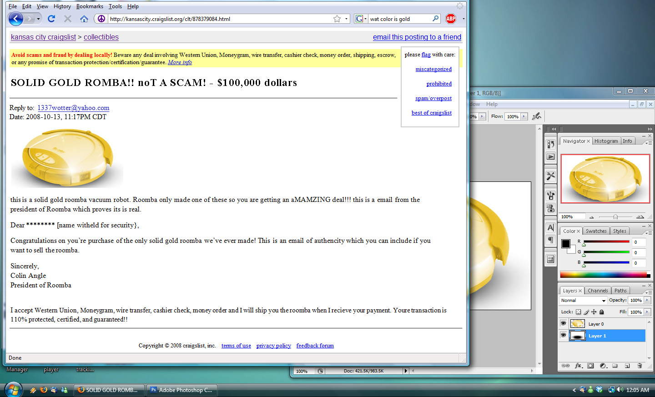
Task: Switch to the Swatches tab
Action: [x=596, y=231]
